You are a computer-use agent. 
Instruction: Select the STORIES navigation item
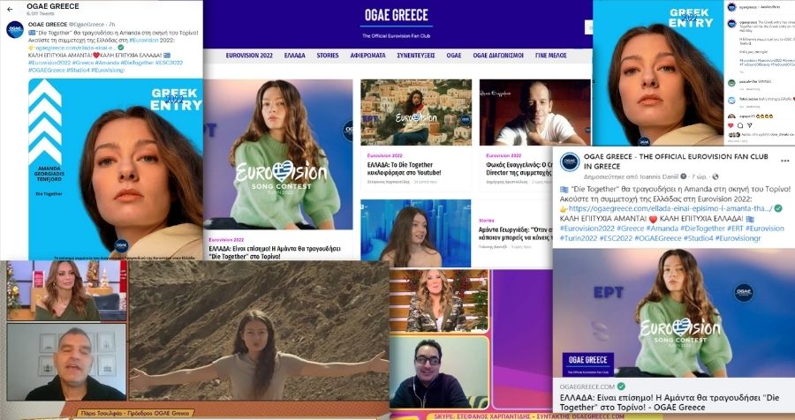[328, 55]
